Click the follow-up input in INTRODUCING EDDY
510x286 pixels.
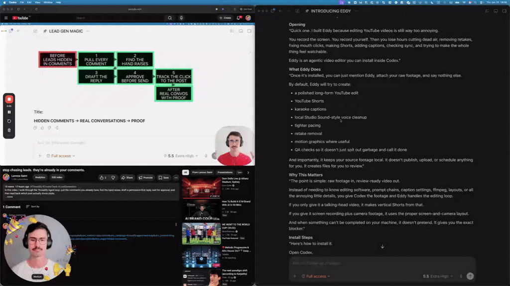382,263
